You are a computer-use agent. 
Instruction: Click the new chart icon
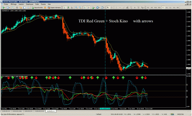click(x=3, y=8)
